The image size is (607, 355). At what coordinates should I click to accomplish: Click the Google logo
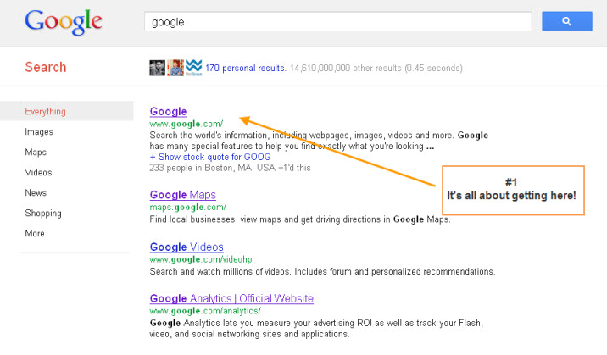pyautogui.click(x=64, y=22)
